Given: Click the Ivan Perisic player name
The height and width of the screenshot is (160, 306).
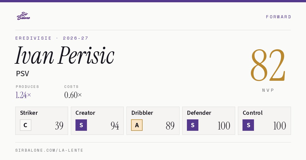Looking at the screenshot, I should pos(65,55).
